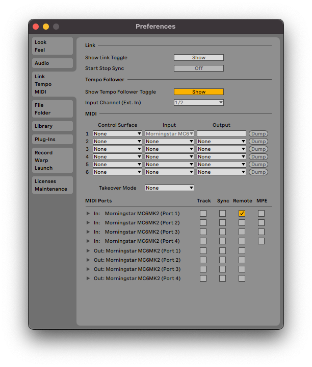This screenshot has width=312, height=367.
Task: Toggle Show Tempo Follower button
Action: point(198,92)
